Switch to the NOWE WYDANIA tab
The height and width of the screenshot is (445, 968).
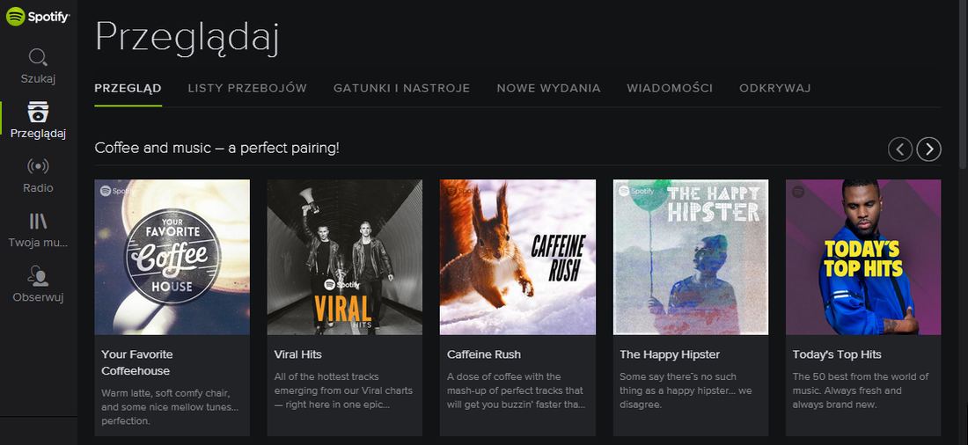(x=549, y=88)
